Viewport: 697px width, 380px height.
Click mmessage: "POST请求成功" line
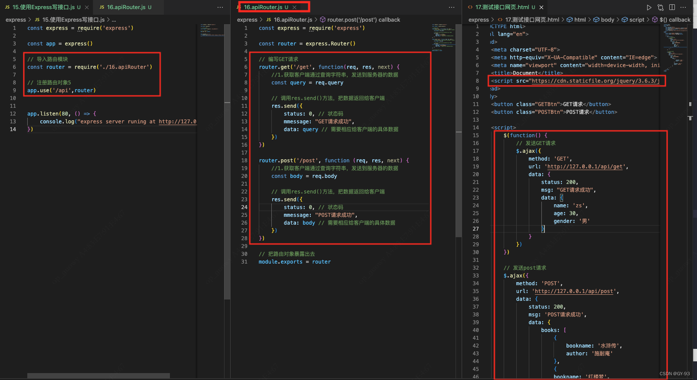(321, 215)
